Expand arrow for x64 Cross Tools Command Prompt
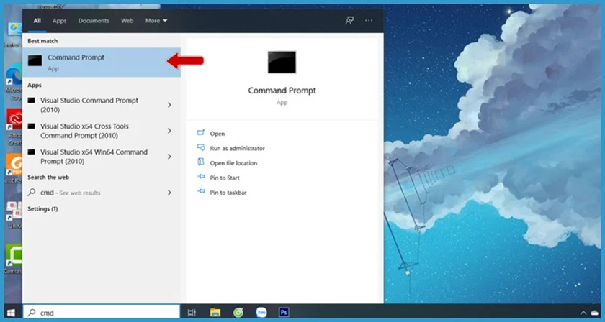 169,131
